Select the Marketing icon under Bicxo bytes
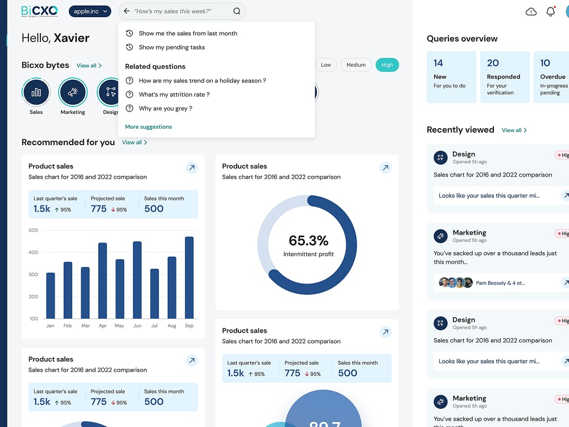 tap(73, 92)
